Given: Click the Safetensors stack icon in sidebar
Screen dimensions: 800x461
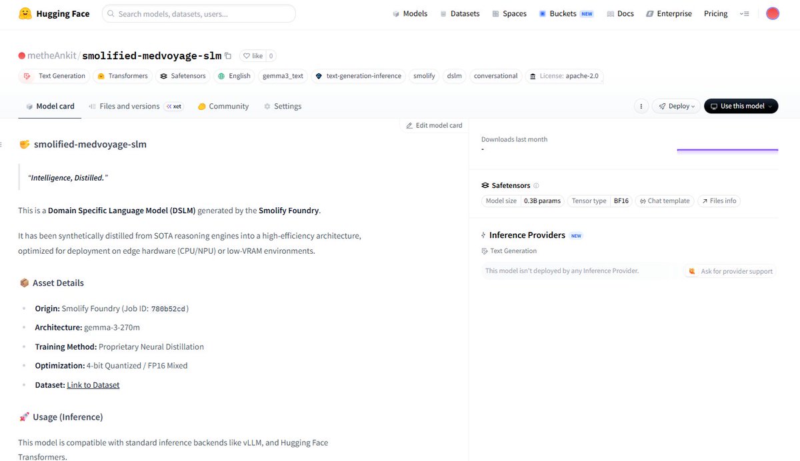Looking at the screenshot, I should [x=485, y=185].
